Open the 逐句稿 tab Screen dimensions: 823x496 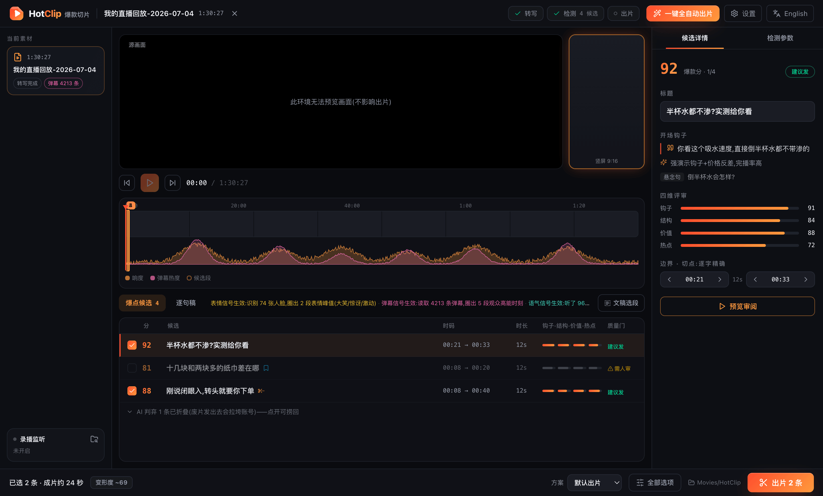coord(186,303)
